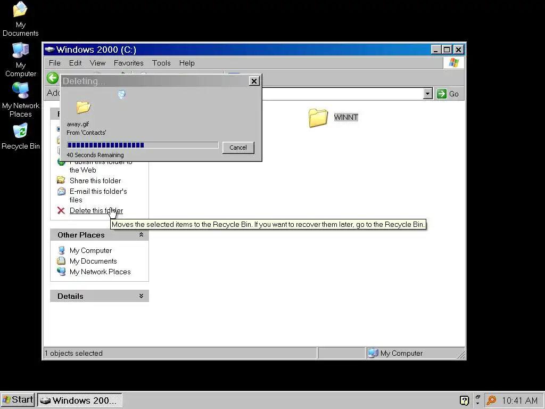The width and height of the screenshot is (545, 409).
Task: Click the WINNT folder name label
Action: pos(346,117)
